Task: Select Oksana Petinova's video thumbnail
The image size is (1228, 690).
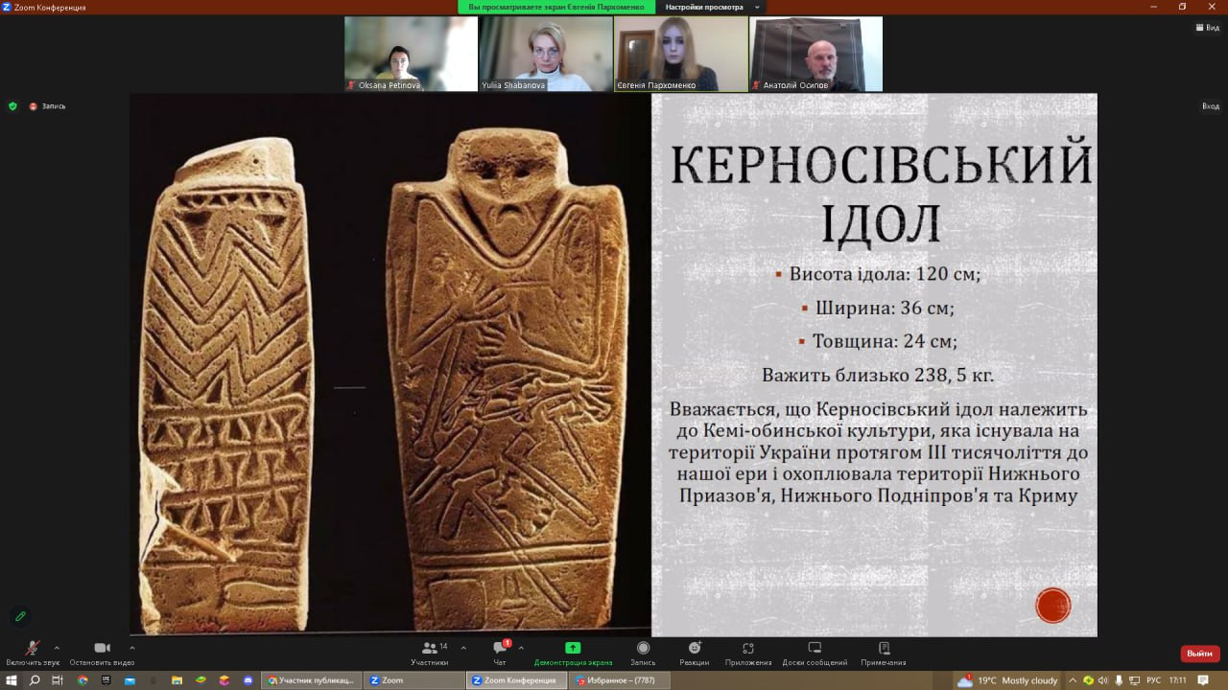Action: (x=411, y=54)
